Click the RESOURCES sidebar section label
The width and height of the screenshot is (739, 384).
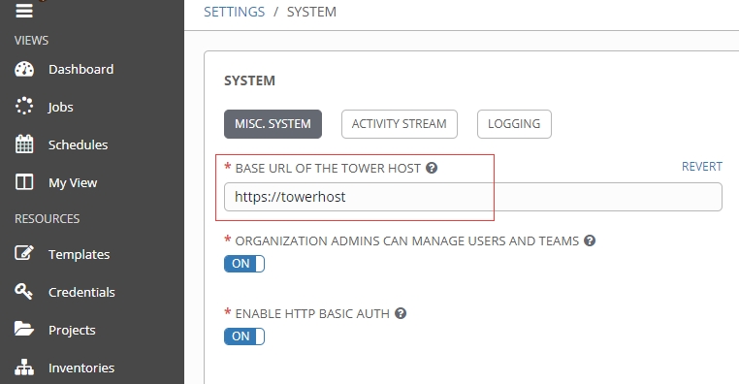point(48,219)
